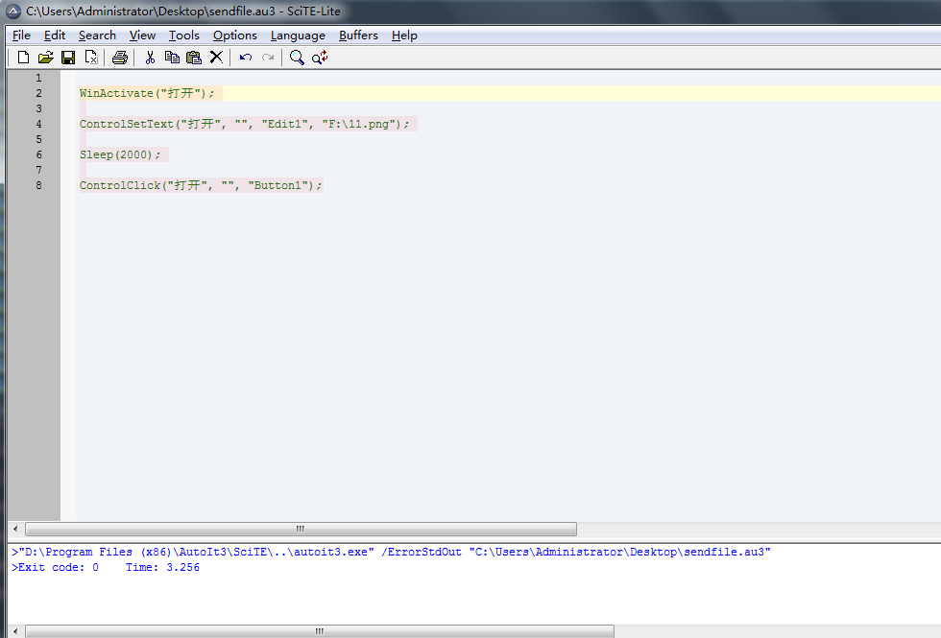Image resolution: width=941 pixels, height=638 pixels.
Task: Click left arrow of editor horizontal scrollbar
Action: click(x=15, y=529)
